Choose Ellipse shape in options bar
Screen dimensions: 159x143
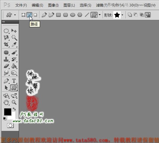click(73, 15)
